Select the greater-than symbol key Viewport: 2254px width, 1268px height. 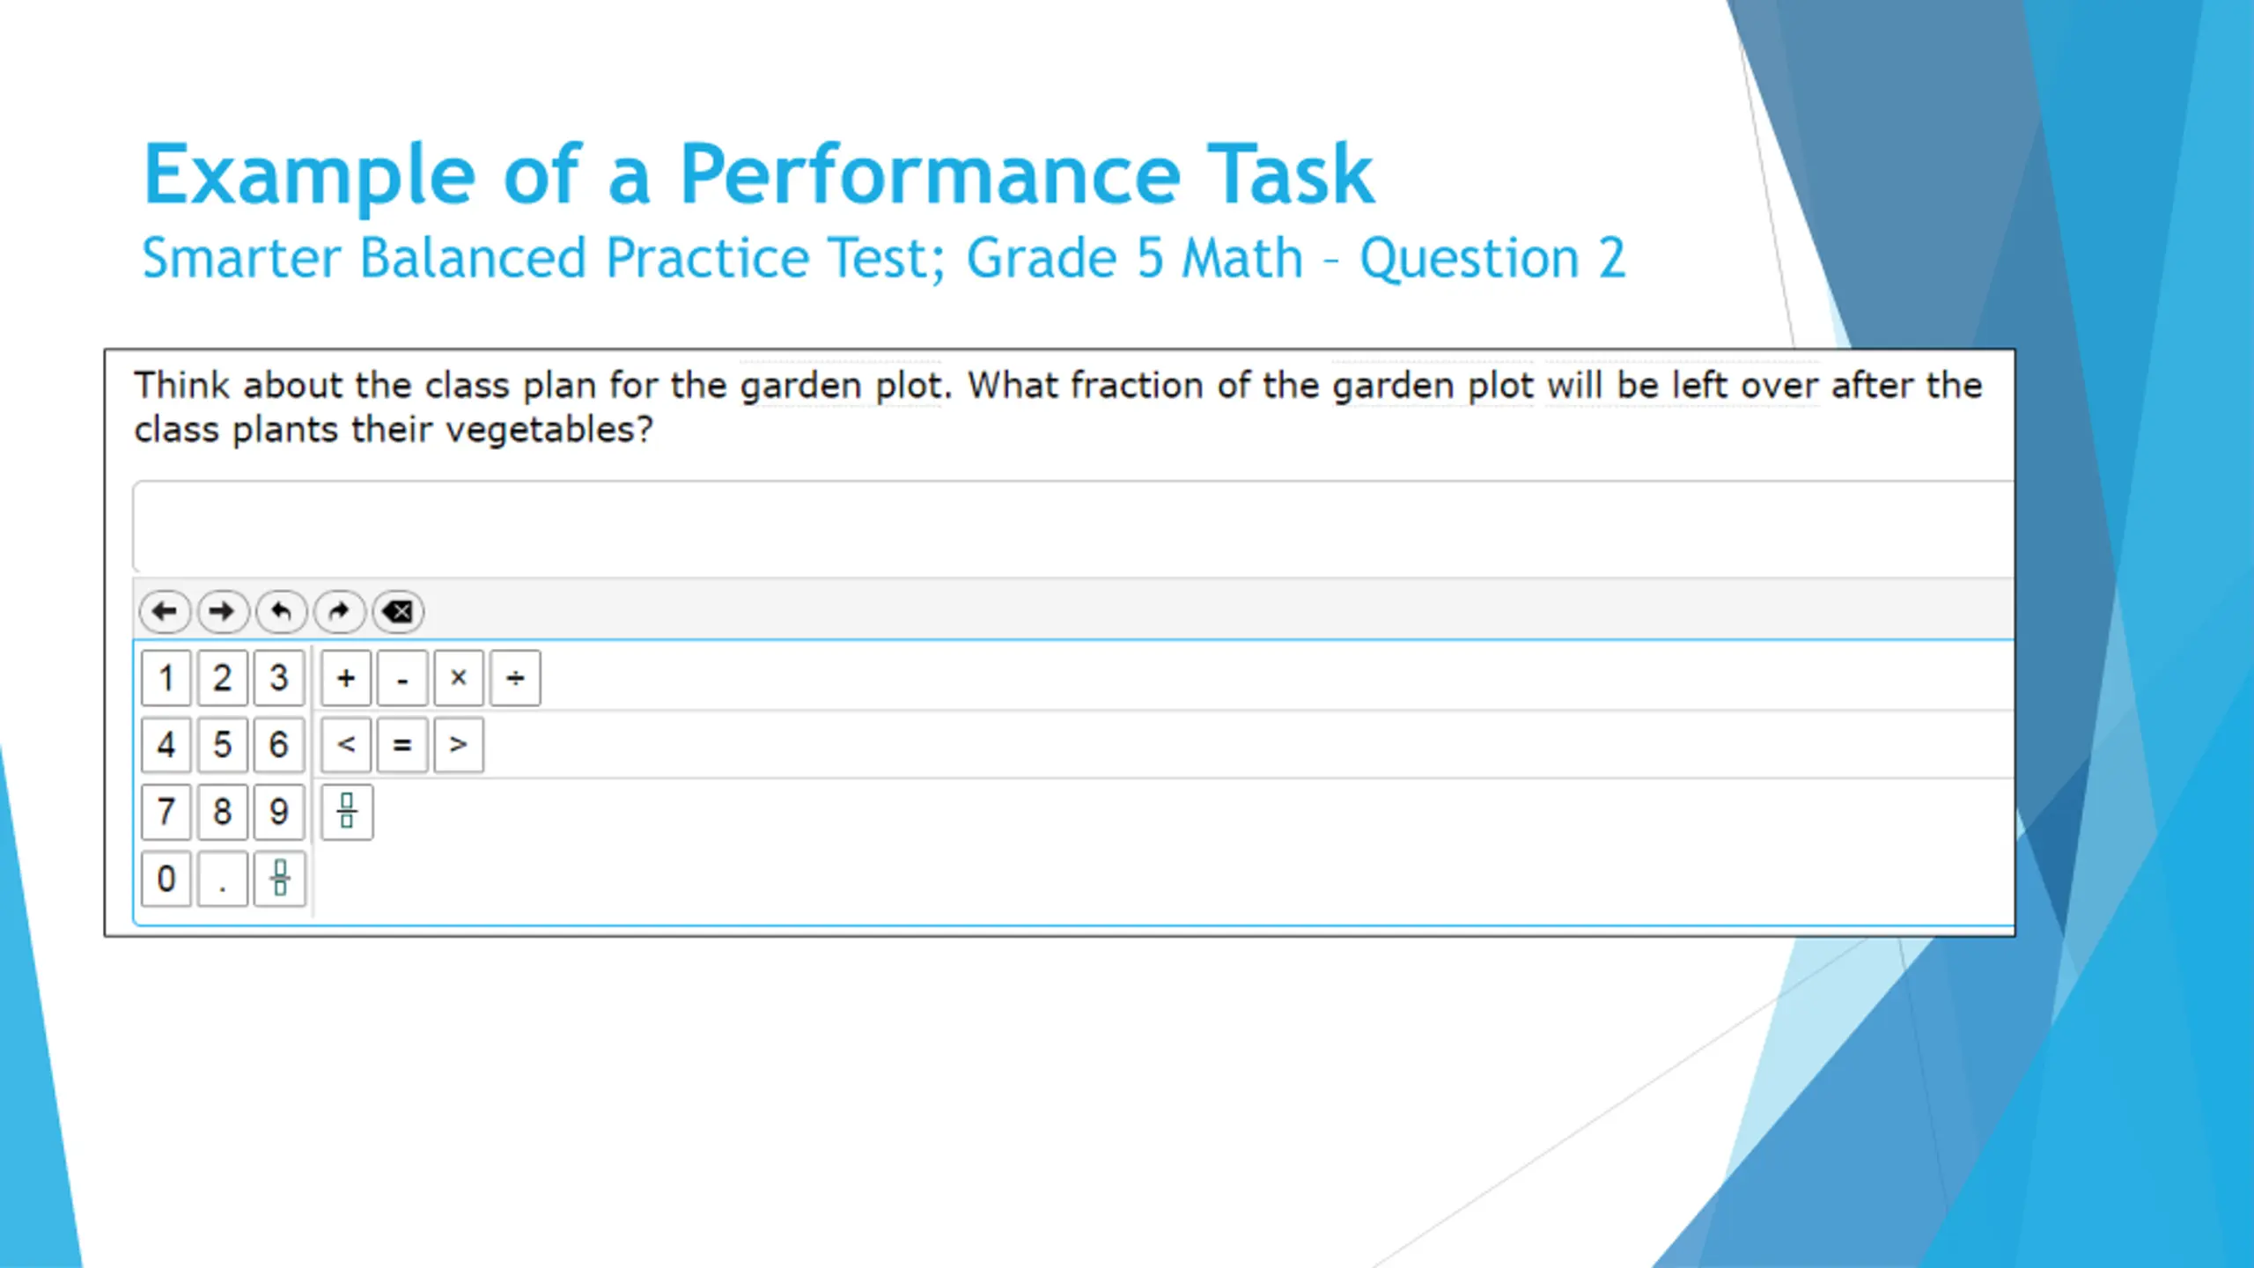coord(458,745)
